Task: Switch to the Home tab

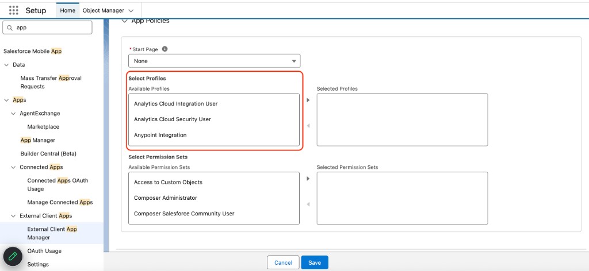Action: click(x=68, y=10)
